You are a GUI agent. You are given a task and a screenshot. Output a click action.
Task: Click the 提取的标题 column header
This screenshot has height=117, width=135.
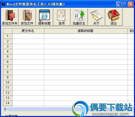(86, 31)
